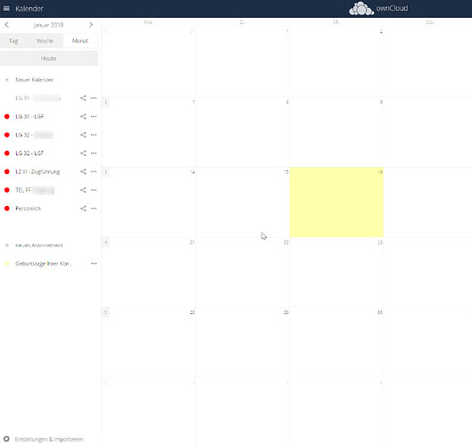Toggle LZ III - Zugführung red dot
Viewport: 472px width, 446px height.
7,171
